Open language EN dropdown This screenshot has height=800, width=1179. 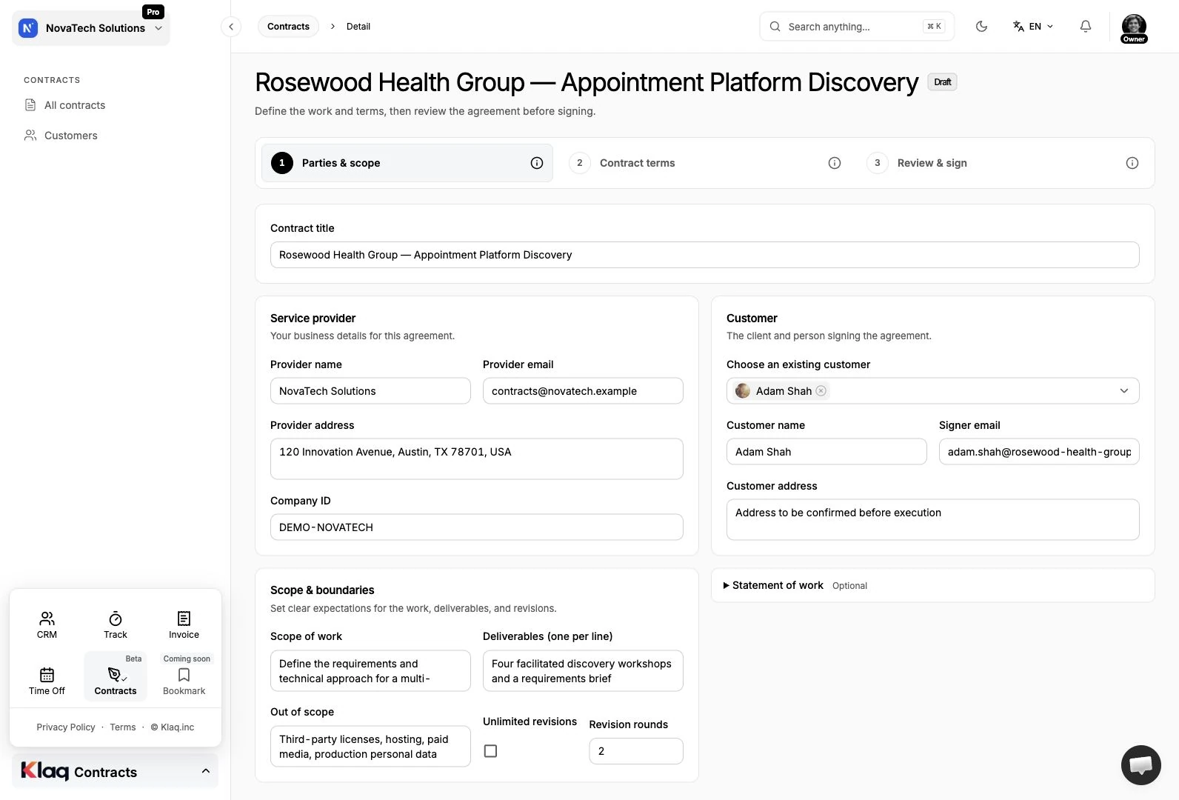[1033, 27]
